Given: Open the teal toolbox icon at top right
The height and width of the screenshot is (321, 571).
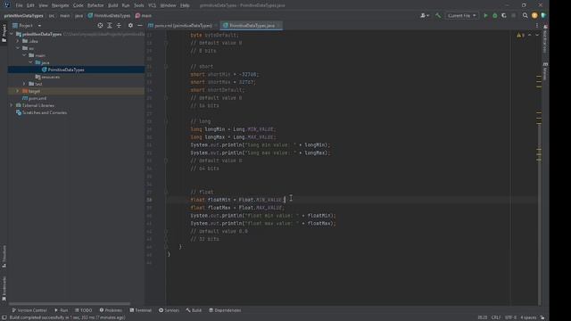Looking at the screenshot, I should pos(543,16).
